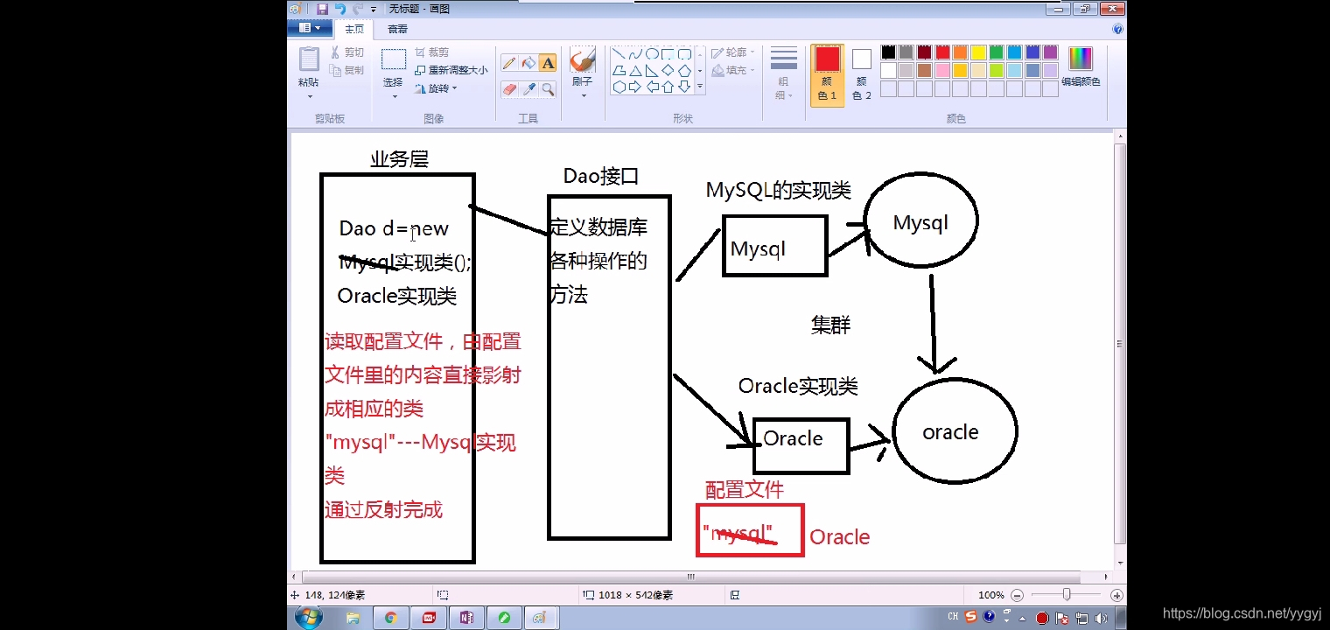Select the Pentagon shape
1330x630 pixels.
click(685, 71)
